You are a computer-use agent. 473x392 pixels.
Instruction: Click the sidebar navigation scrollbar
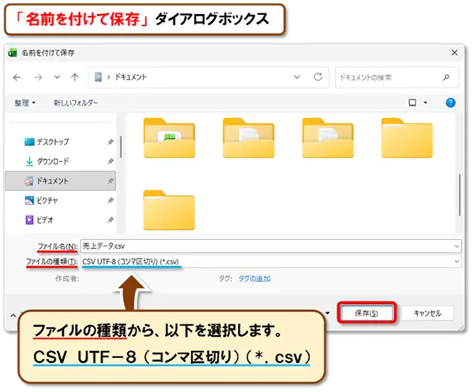click(121, 146)
